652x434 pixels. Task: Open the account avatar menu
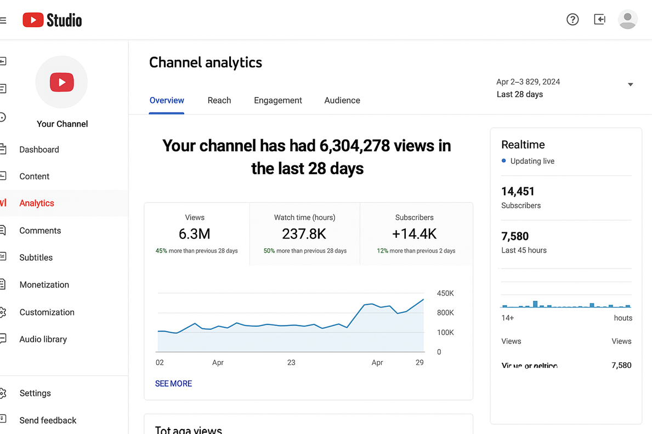tap(627, 20)
